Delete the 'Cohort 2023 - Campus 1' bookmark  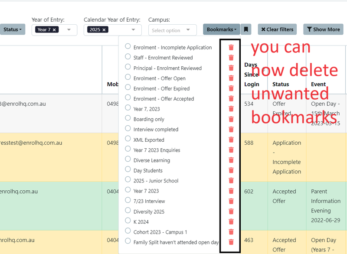pos(231,231)
